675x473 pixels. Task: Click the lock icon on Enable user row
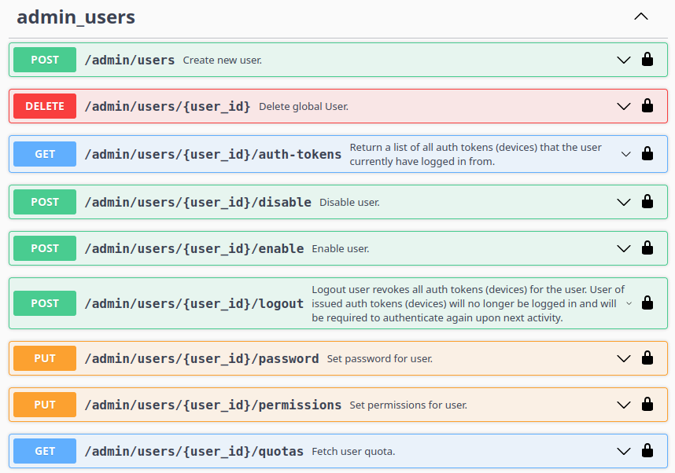click(x=647, y=248)
